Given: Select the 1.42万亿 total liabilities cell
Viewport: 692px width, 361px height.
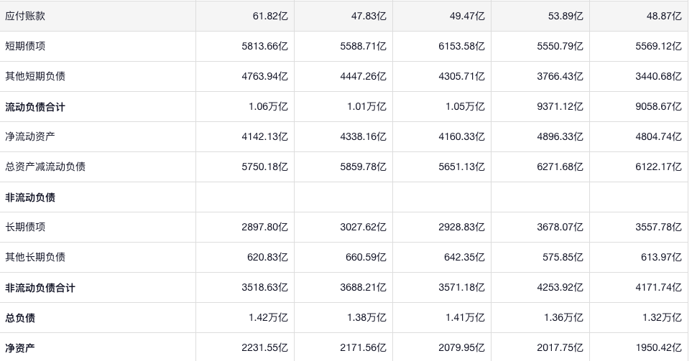Looking at the screenshot, I should point(267,318).
